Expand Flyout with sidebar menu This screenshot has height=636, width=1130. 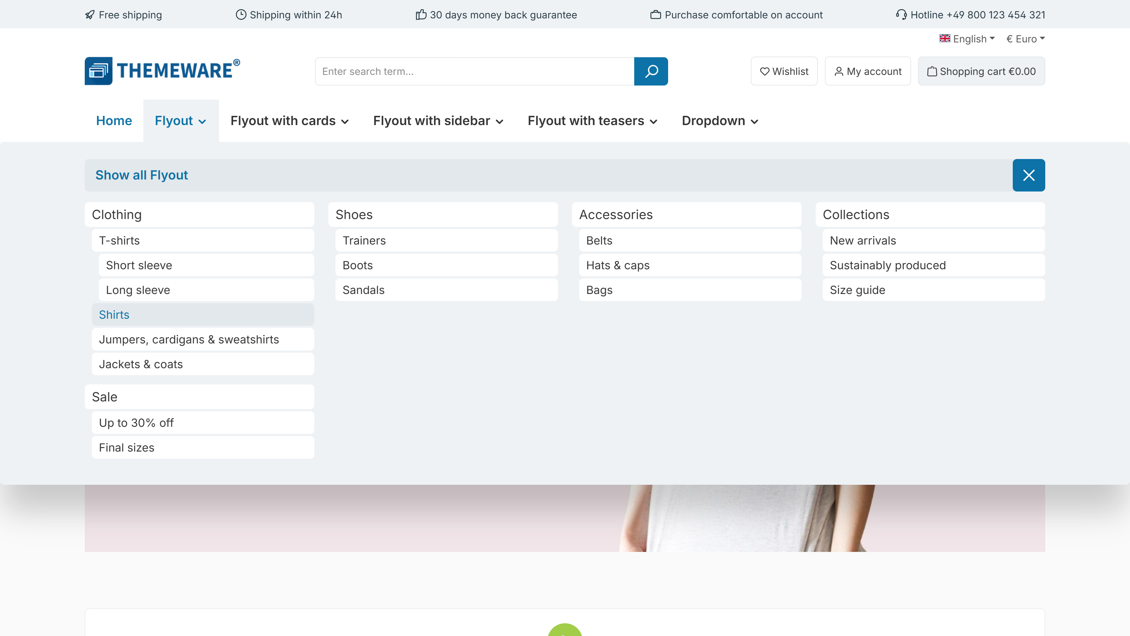438,121
